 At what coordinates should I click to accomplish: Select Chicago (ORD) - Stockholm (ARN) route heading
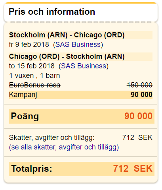click(x=67, y=56)
